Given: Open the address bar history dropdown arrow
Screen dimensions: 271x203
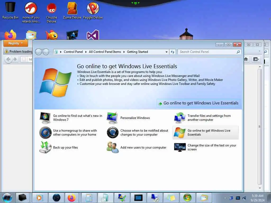Looking at the screenshot, I should (166, 52).
